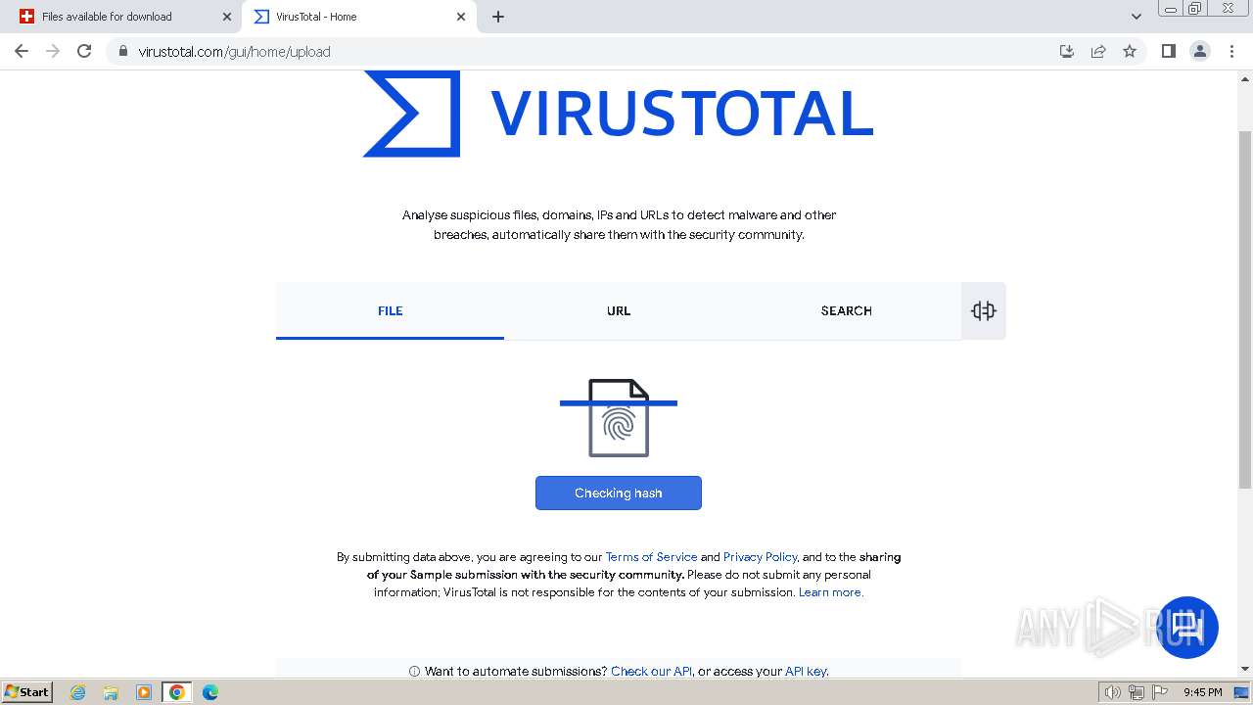Click the share page icon

1098,51
